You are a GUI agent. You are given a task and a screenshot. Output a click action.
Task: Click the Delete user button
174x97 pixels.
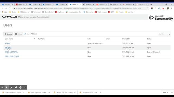(x=18, y=34)
